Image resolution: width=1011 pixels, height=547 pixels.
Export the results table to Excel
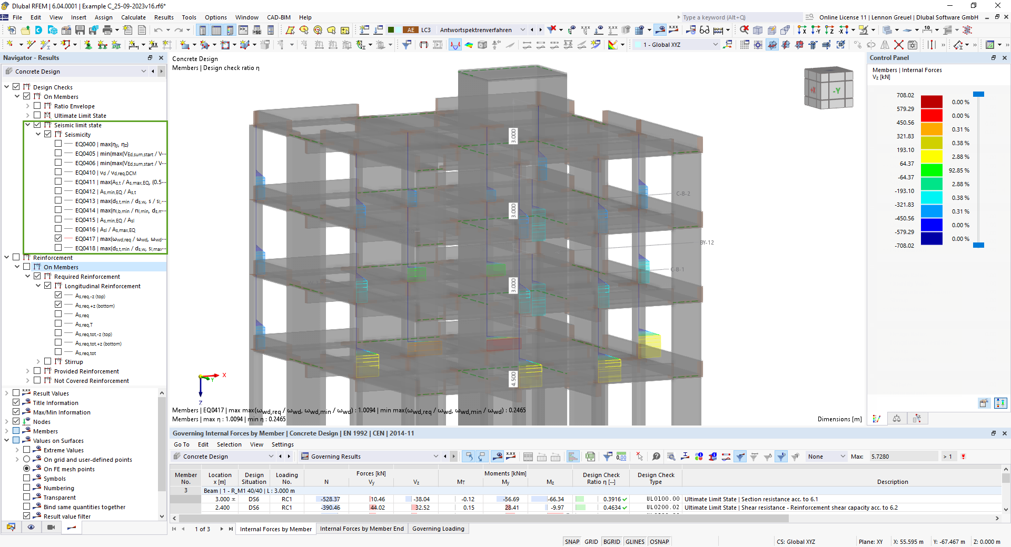[590, 457]
